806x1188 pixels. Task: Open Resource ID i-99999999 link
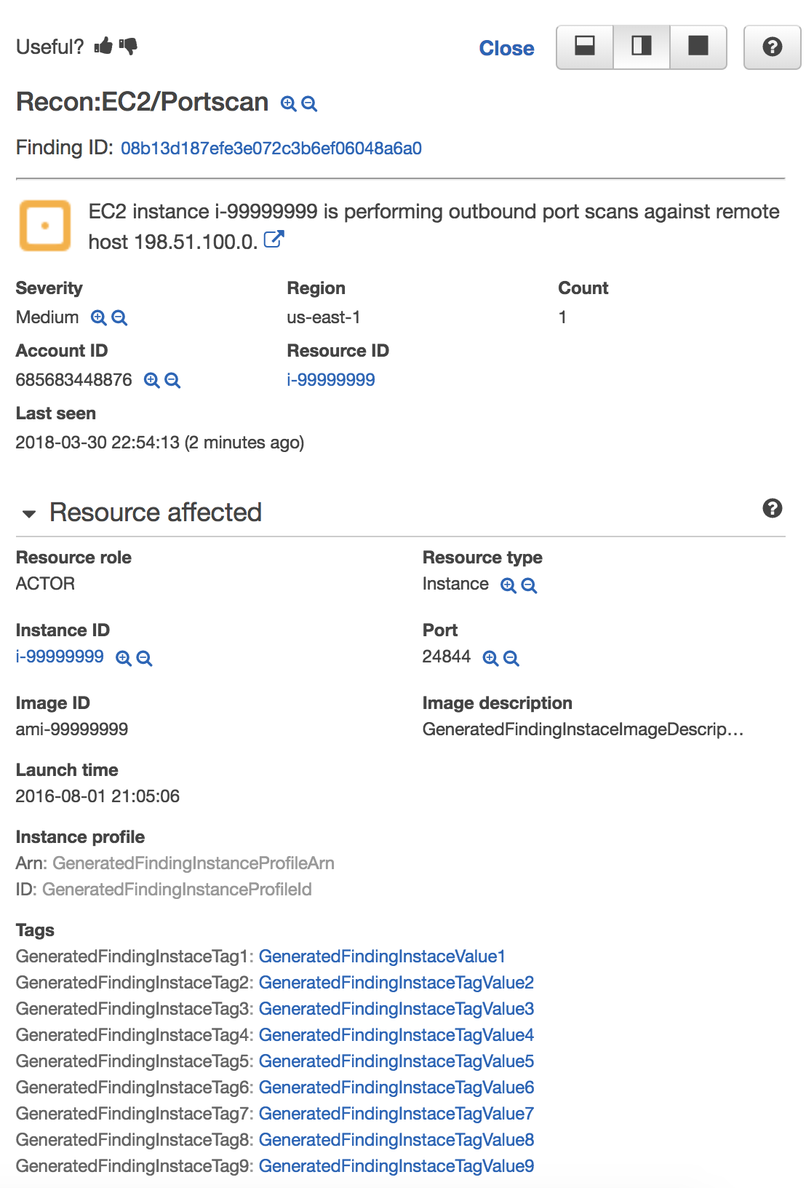pyautogui.click(x=331, y=380)
